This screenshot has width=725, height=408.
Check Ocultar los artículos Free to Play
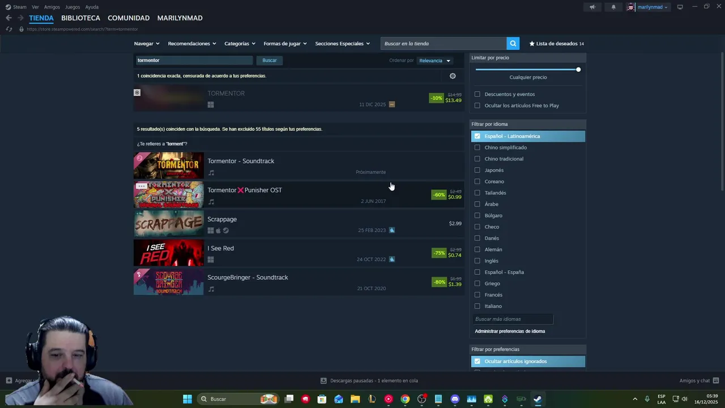(477, 105)
